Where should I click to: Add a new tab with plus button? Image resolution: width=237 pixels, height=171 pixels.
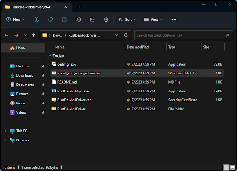(79, 7)
